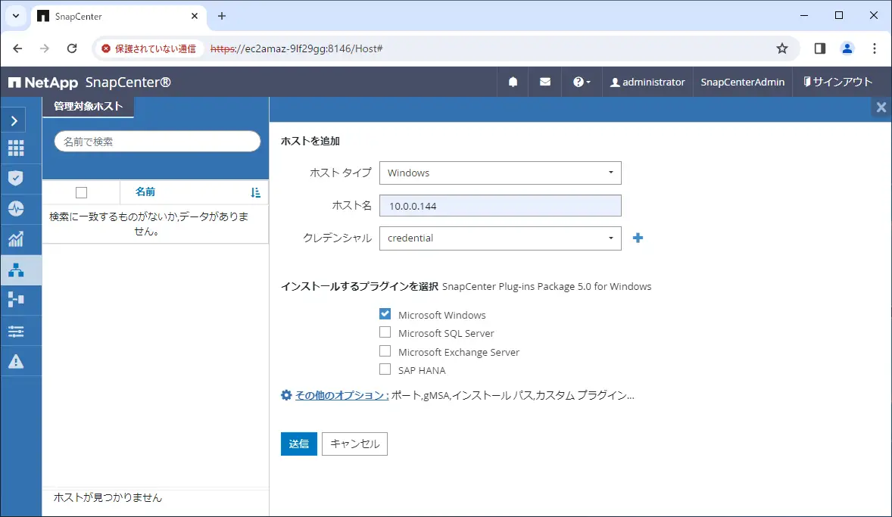Check the Microsoft SQL Server checkbox

[x=385, y=332]
